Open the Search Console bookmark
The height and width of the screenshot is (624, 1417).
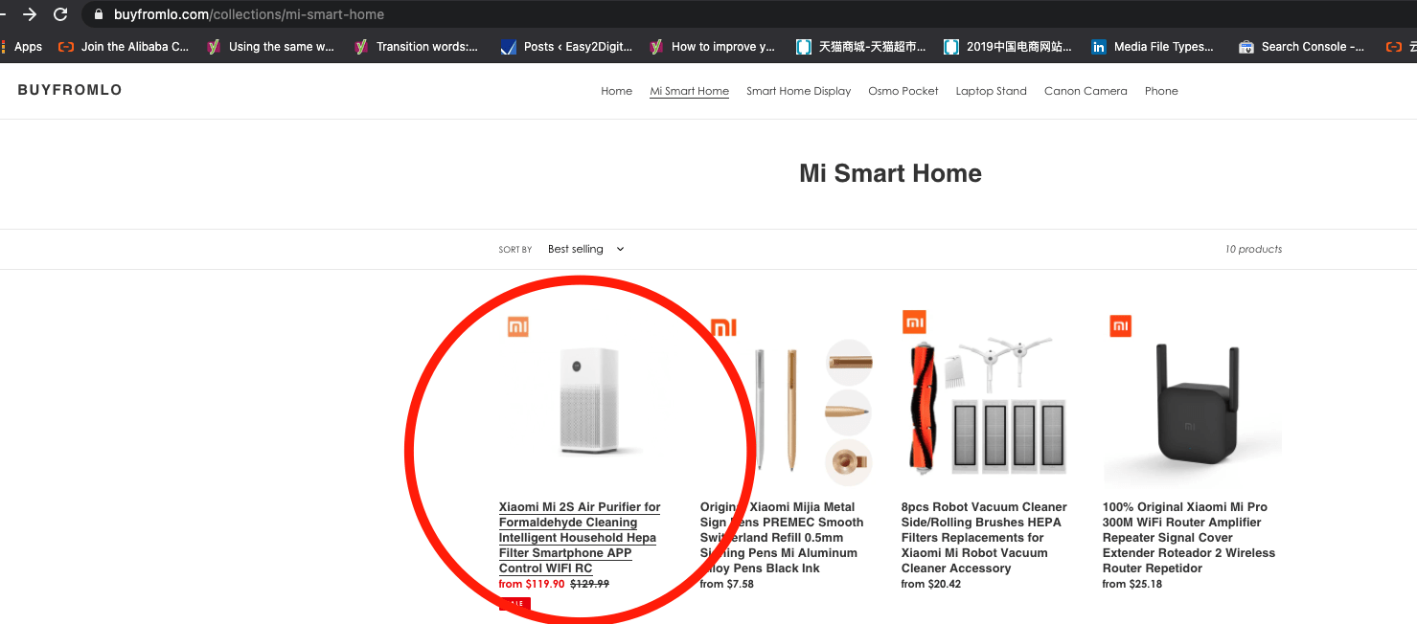click(x=1302, y=46)
